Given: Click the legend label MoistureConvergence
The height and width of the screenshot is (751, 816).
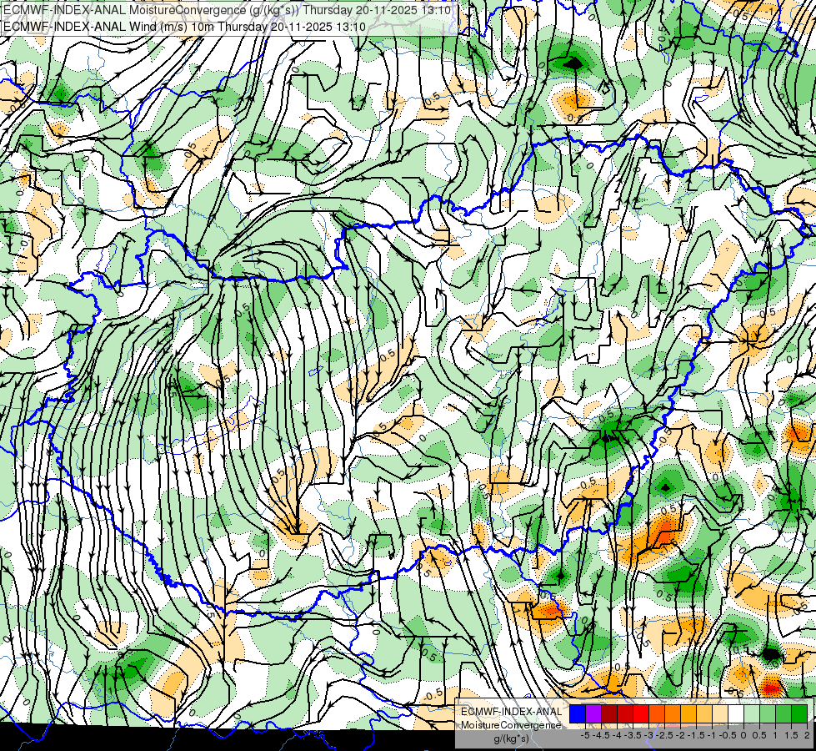Looking at the screenshot, I should pos(511,725).
